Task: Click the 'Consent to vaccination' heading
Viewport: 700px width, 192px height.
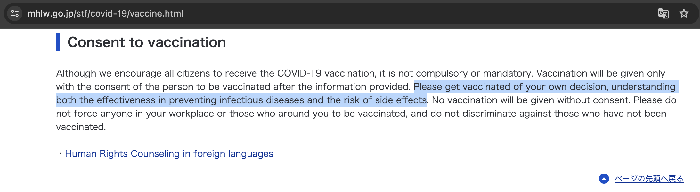Action: [x=147, y=42]
